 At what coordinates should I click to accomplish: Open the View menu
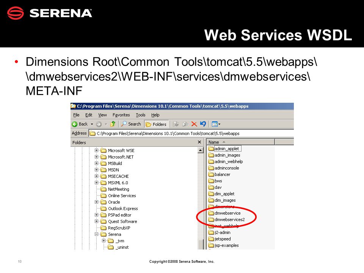102,115
